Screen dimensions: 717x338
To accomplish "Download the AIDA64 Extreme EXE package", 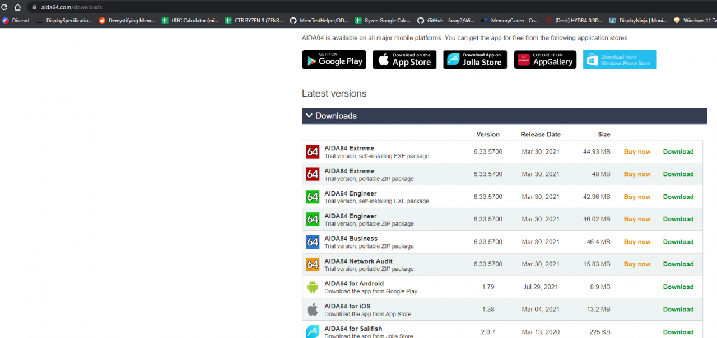I will [678, 151].
